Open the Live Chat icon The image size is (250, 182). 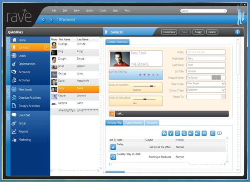pos(14,115)
